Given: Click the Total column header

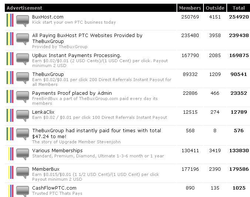Looking at the screenshot, I should pos(238,8).
